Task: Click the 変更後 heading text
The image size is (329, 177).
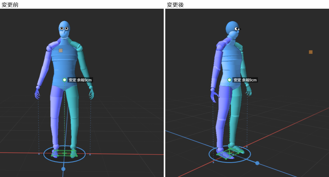Action: click(x=175, y=5)
